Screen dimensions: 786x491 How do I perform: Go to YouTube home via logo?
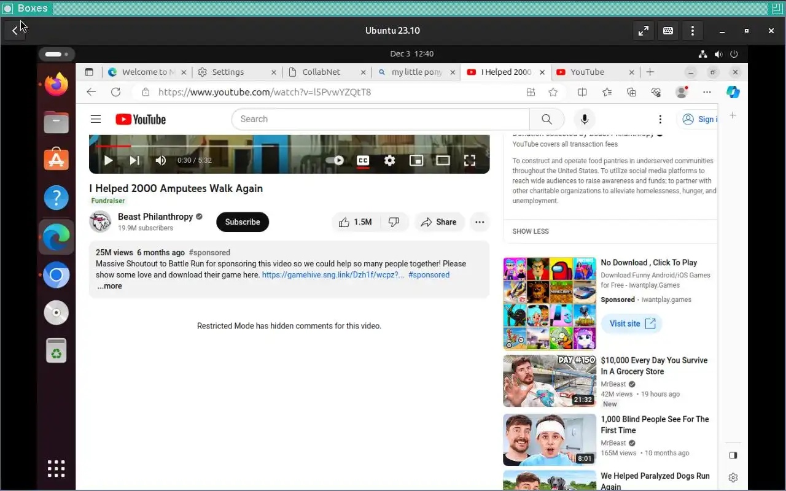pos(141,119)
